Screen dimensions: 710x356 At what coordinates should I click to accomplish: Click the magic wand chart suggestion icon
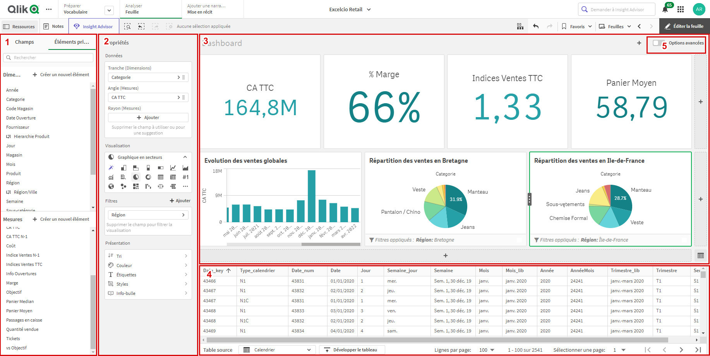[111, 168]
